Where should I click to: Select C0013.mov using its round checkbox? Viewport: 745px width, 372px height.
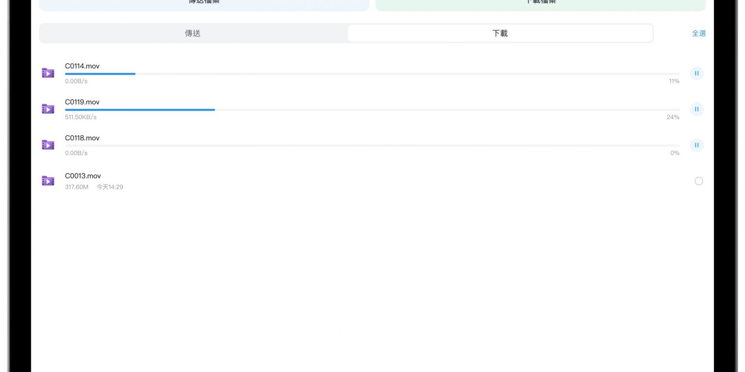[698, 181]
